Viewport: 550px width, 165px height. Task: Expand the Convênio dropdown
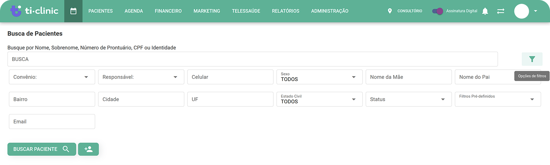[52, 77]
